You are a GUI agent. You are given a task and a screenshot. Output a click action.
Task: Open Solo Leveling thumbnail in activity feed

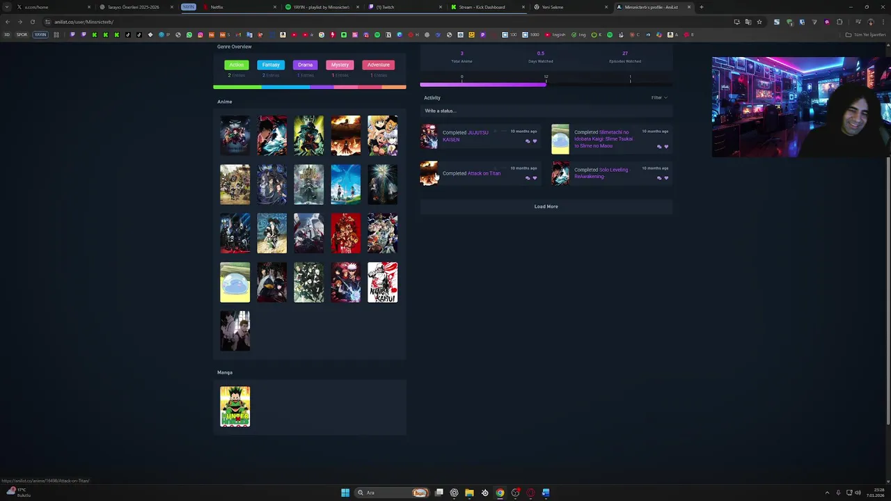pyautogui.click(x=560, y=173)
